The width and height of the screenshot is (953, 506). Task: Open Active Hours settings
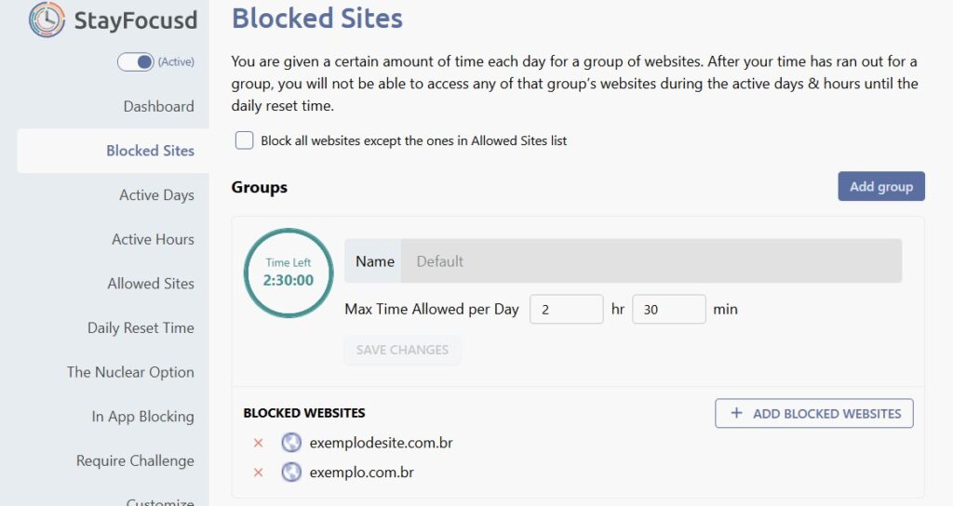point(154,239)
